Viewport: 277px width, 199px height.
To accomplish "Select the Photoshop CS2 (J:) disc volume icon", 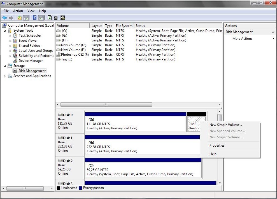I will click(x=58, y=55).
